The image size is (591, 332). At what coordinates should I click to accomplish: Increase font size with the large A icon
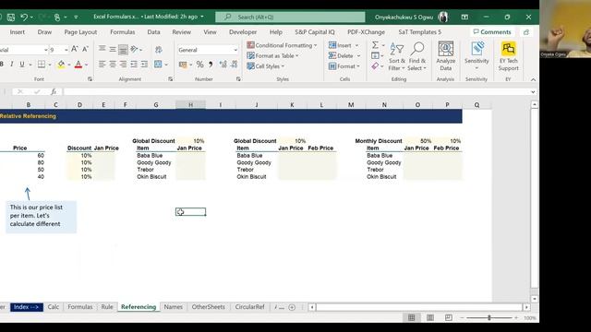[75, 49]
